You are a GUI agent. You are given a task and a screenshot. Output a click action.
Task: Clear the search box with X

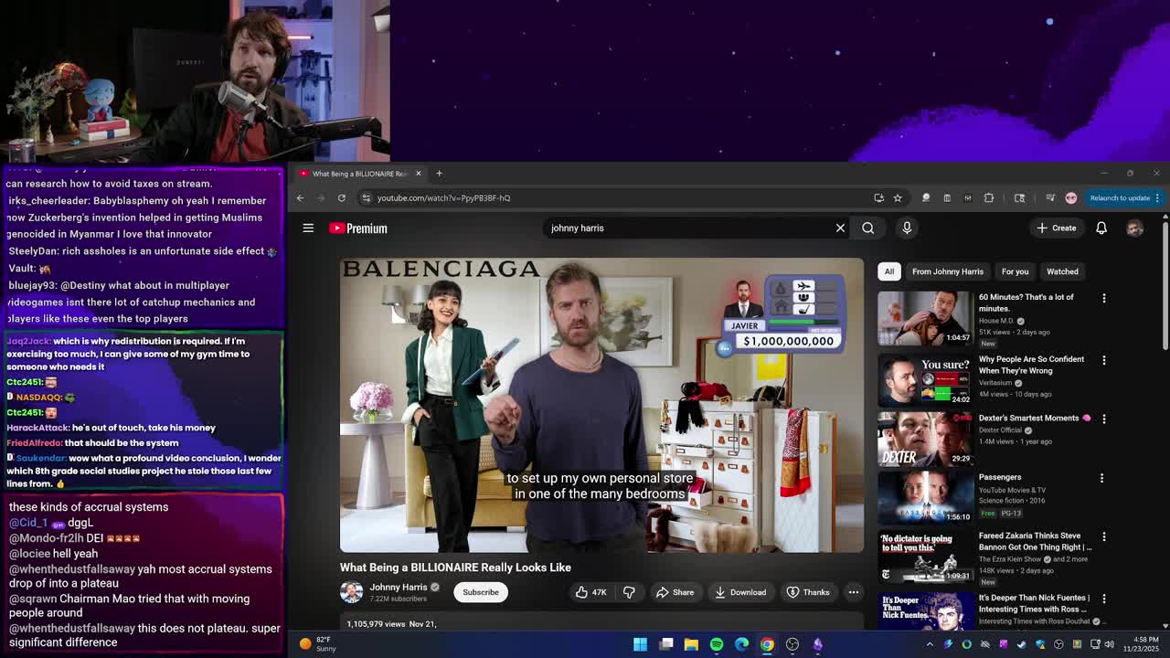[840, 228]
